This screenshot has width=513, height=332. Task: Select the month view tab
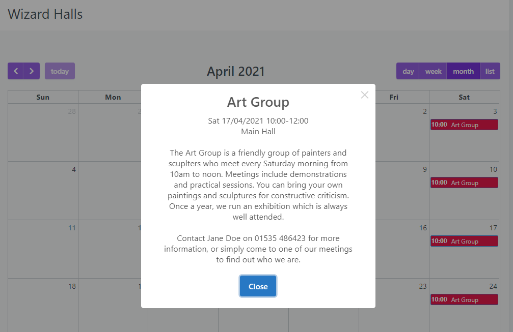pyautogui.click(x=463, y=71)
